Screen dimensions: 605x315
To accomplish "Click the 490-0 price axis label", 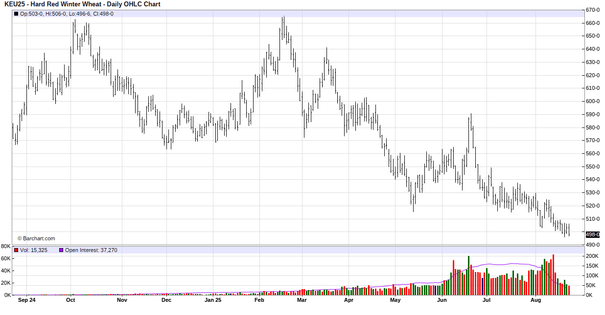I will 593,245.
